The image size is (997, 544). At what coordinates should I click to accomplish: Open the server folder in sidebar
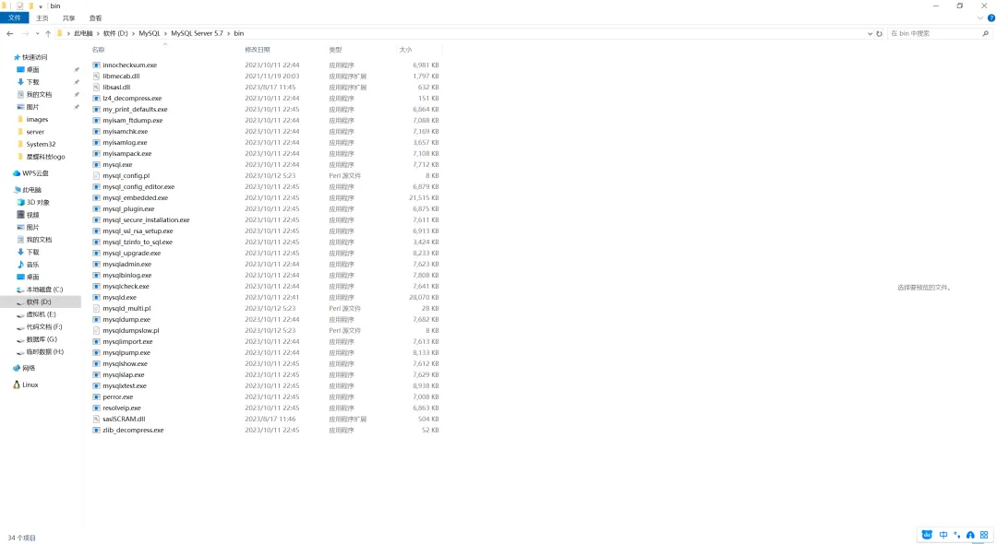coord(35,132)
